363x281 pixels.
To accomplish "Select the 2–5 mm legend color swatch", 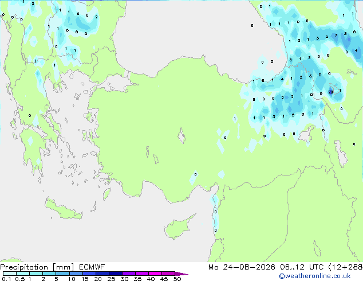I will (49, 274).
